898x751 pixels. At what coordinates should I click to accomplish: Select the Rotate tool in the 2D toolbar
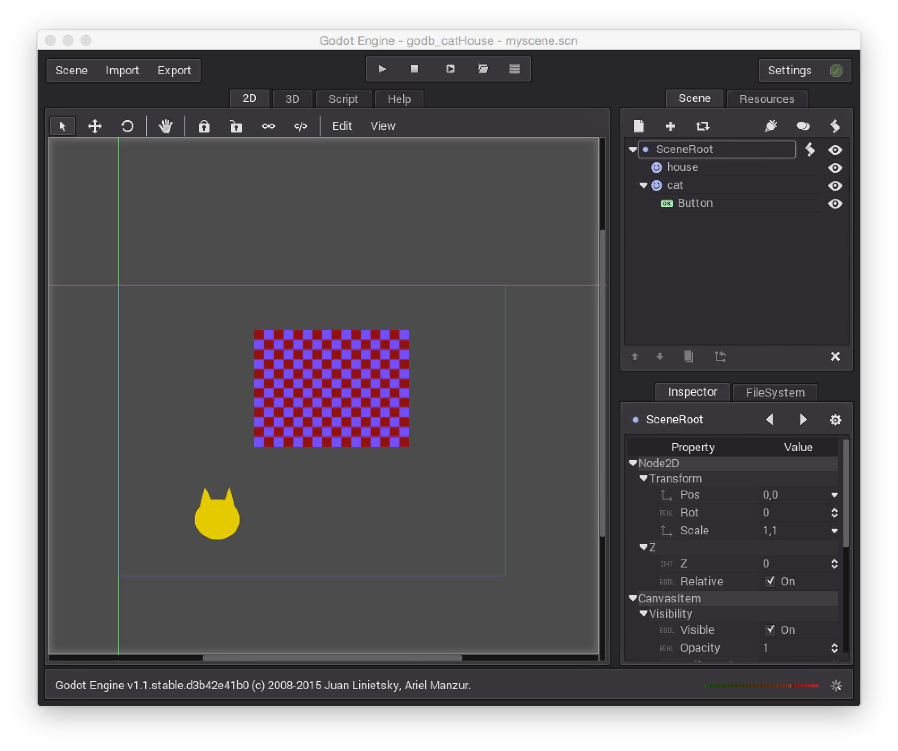127,126
